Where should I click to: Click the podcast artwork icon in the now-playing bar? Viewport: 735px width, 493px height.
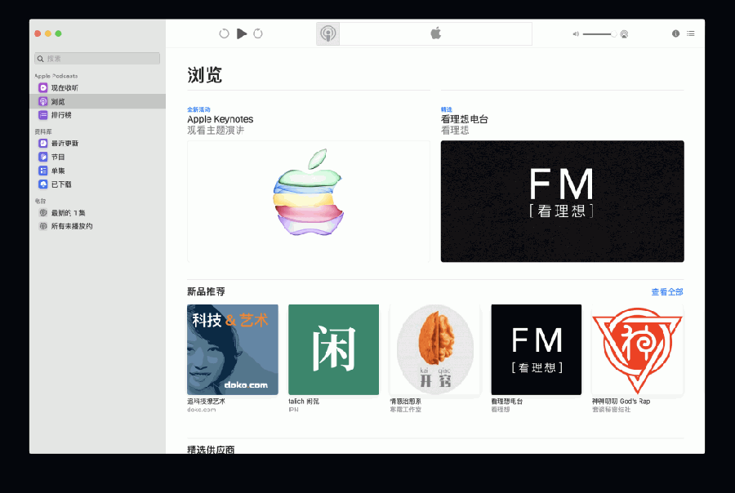coord(328,33)
